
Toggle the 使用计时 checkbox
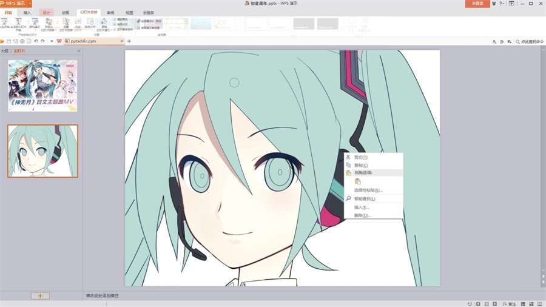point(115,24)
